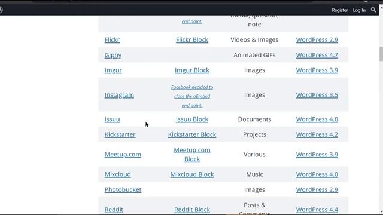This screenshot has height=215, width=383.
Task: Open WordPress 2.9 link in Photobucket row
Action: (317, 190)
